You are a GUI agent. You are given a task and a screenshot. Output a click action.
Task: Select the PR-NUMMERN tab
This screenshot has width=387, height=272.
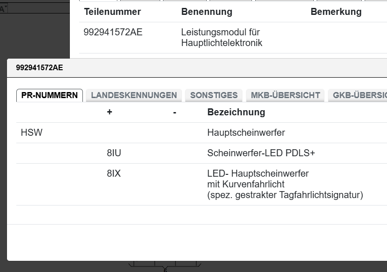tap(49, 95)
